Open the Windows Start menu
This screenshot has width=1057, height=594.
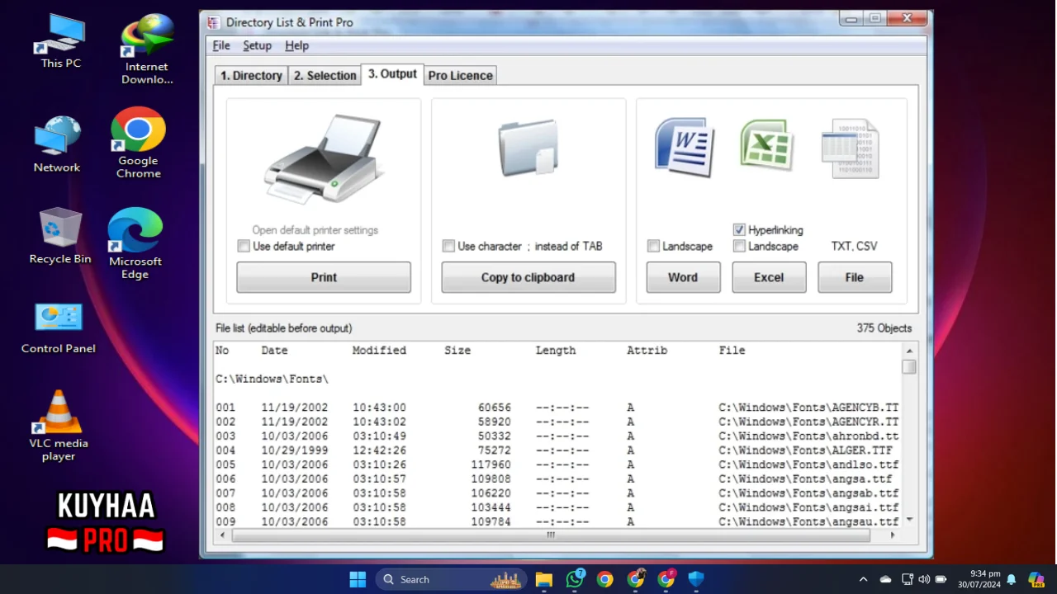click(358, 579)
